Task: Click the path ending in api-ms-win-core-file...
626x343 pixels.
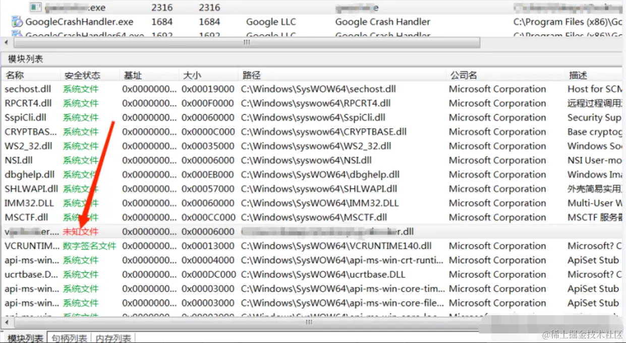Action: [343, 303]
